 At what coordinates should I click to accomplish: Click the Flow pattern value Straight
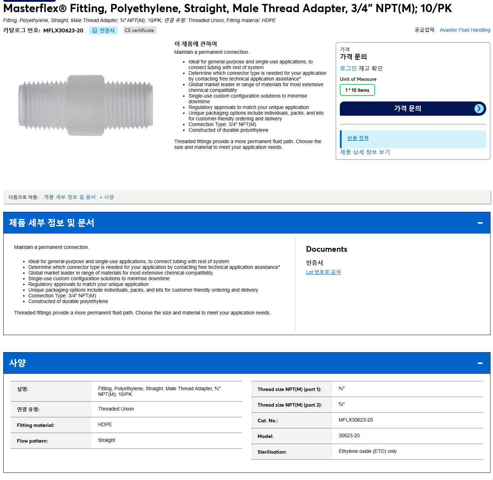pyautogui.click(x=107, y=440)
